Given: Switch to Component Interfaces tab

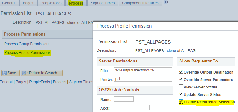Looking at the screenshot, I should [x=140, y=3].
